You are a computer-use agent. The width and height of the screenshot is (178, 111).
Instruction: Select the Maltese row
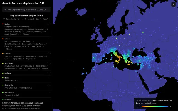click(26, 73)
